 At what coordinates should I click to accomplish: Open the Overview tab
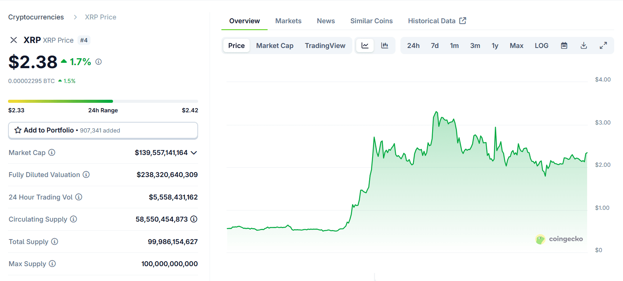[244, 21]
